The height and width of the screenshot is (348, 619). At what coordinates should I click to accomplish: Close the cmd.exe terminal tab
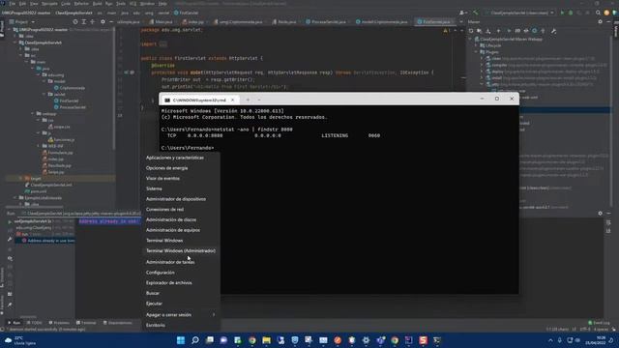[x=232, y=100]
